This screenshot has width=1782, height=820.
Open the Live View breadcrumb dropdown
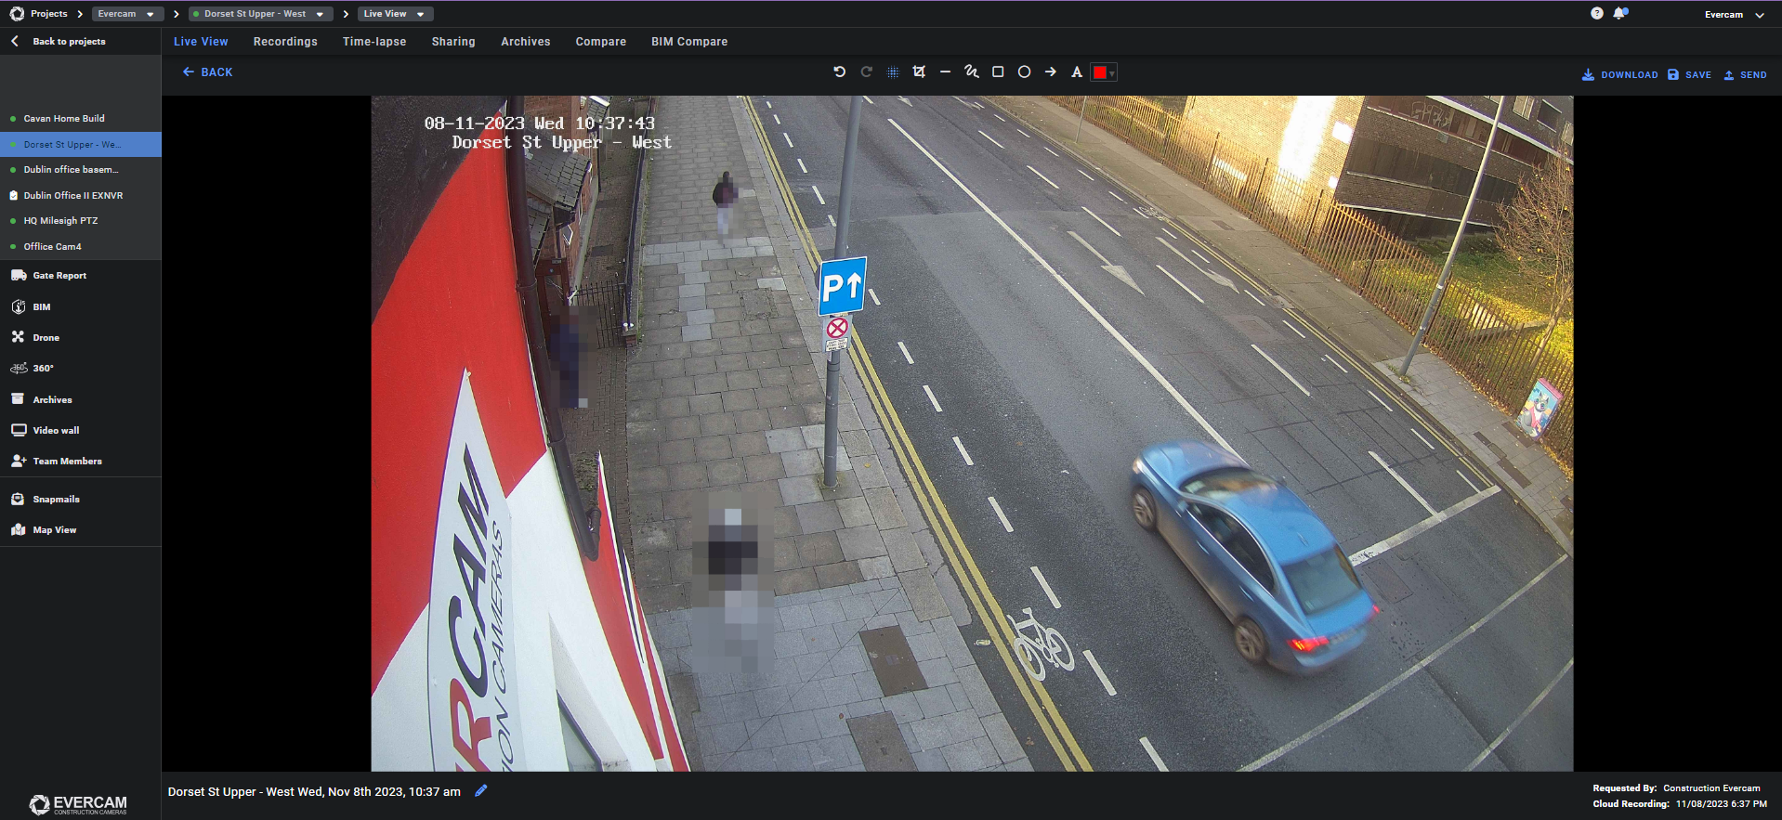(395, 14)
